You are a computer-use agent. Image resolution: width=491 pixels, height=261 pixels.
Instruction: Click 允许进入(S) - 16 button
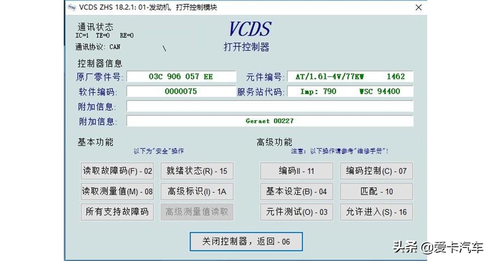tap(376, 212)
